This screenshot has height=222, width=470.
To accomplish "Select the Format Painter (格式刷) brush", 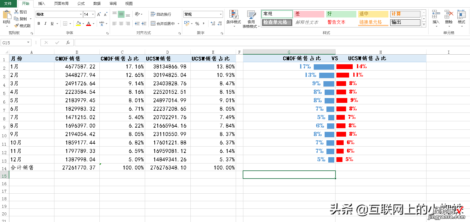I will (16, 26).
